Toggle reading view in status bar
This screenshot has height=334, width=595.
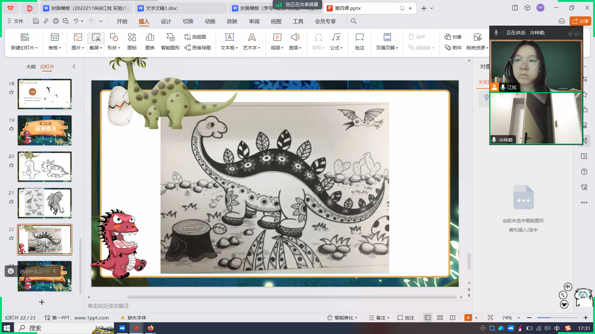(x=453, y=318)
